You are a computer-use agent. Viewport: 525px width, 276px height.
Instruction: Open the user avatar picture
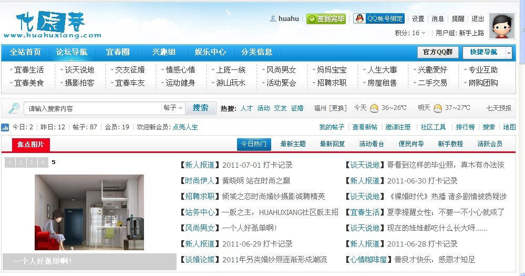click(x=501, y=26)
